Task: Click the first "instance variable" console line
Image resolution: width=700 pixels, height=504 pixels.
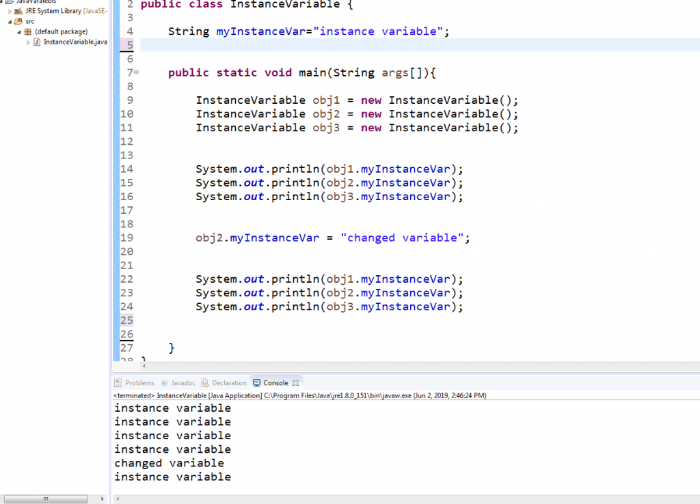Action: (173, 408)
